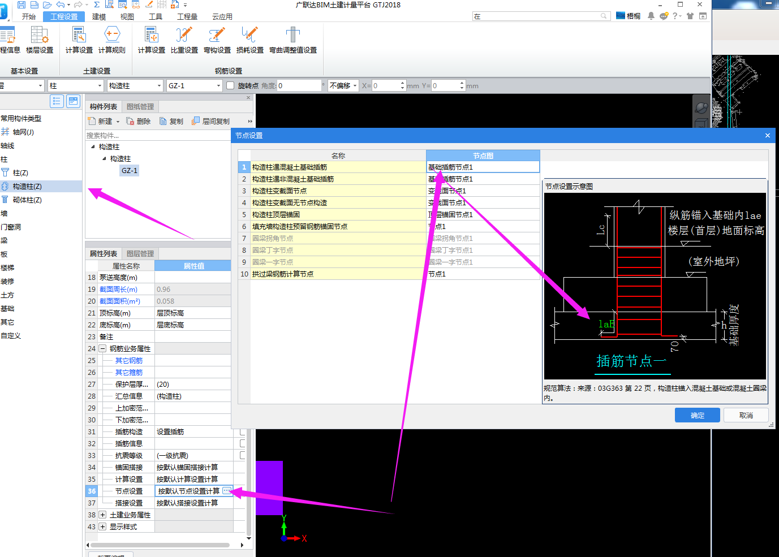Switch to 工程量 ribbon tab
Viewport: 779px width, 557px height.
tap(187, 16)
